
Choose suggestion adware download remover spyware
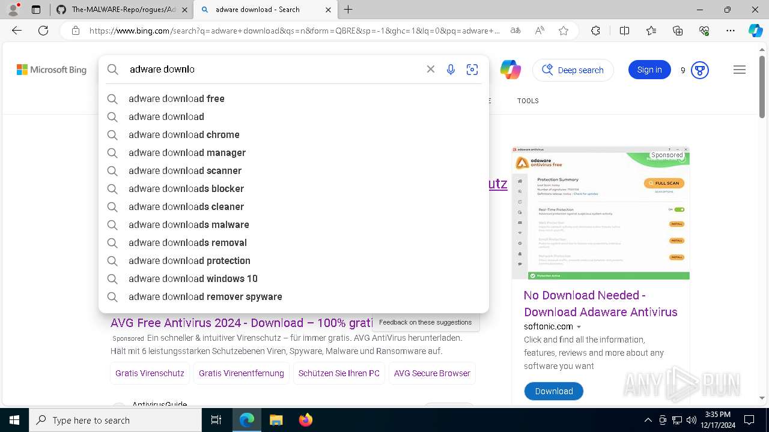coord(294,296)
